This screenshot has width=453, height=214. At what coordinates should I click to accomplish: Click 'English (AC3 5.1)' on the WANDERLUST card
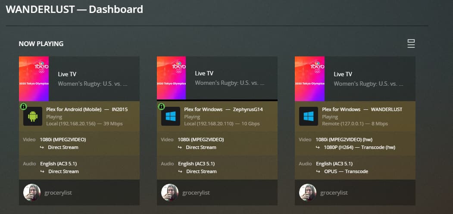pyautogui.click(x=334, y=164)
